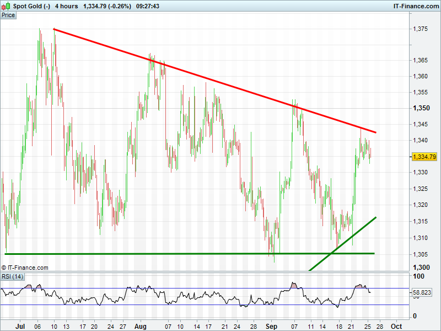
Task: Click the 'Price' panel label button
Action: point(8,15)
